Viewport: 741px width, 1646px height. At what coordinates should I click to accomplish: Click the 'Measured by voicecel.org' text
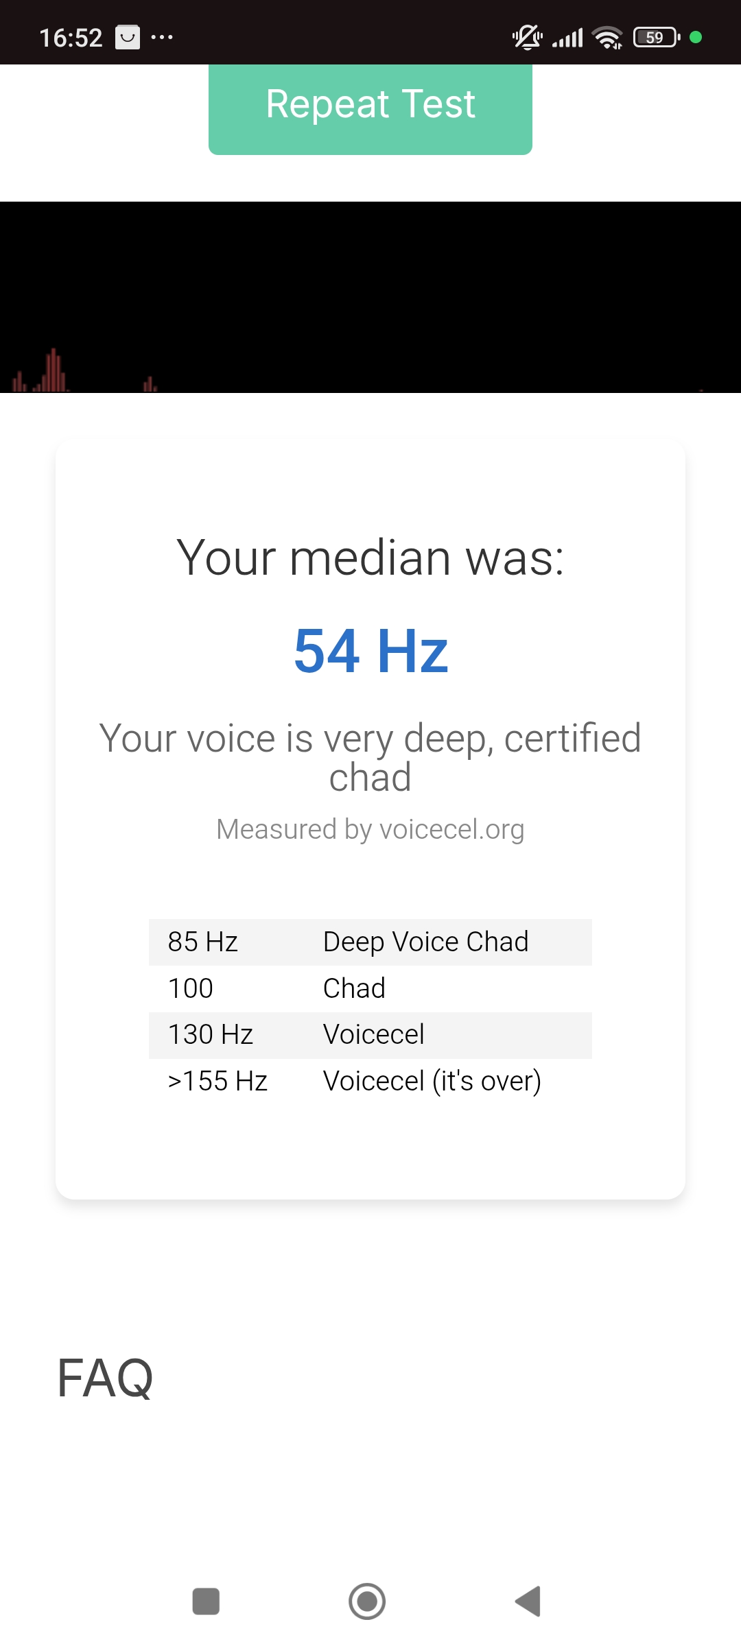[x=370, y=829]
